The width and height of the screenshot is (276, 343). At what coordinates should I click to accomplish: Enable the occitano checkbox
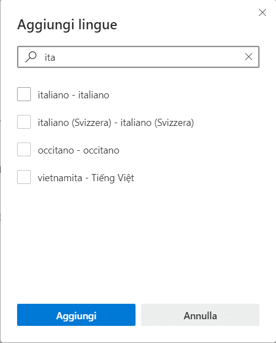(24, 149)
